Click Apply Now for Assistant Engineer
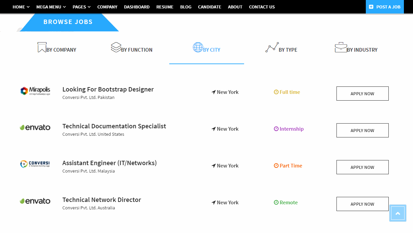Image resolution: width=413 pixels, height=233 pixels. coord(362,167)
